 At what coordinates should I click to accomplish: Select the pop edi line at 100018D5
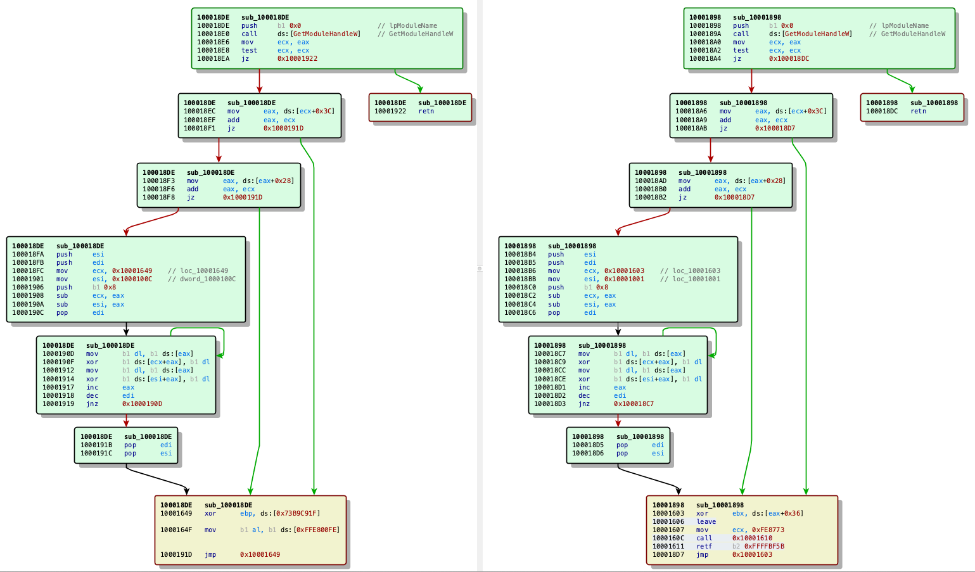pos(618,445)
